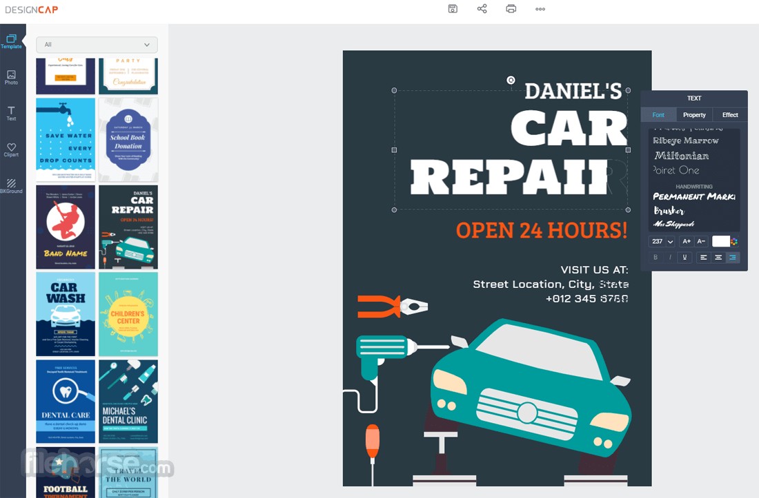759x498 pixels.
Task: Select the Save Water template thumbnail
Action: 66,140
